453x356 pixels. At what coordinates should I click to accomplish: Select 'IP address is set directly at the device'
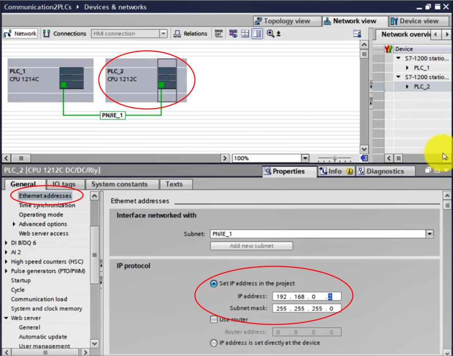pos(213,342)
